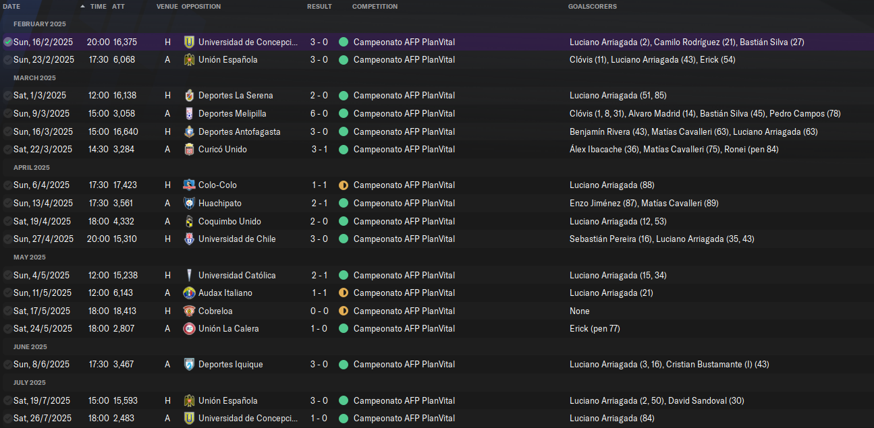
Task: Click the Deportes Iquique club badge
Action: tap(189, 364)
